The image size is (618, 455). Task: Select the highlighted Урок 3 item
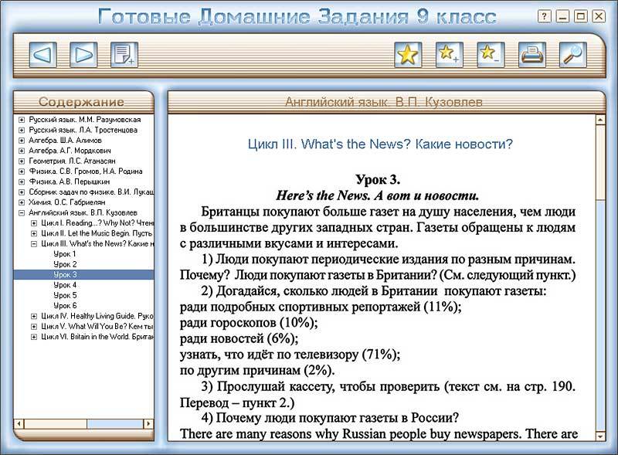(83, 274)
